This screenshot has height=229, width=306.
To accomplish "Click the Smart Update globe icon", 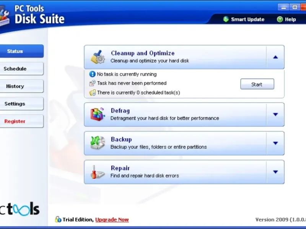I will tap(226, 19).
